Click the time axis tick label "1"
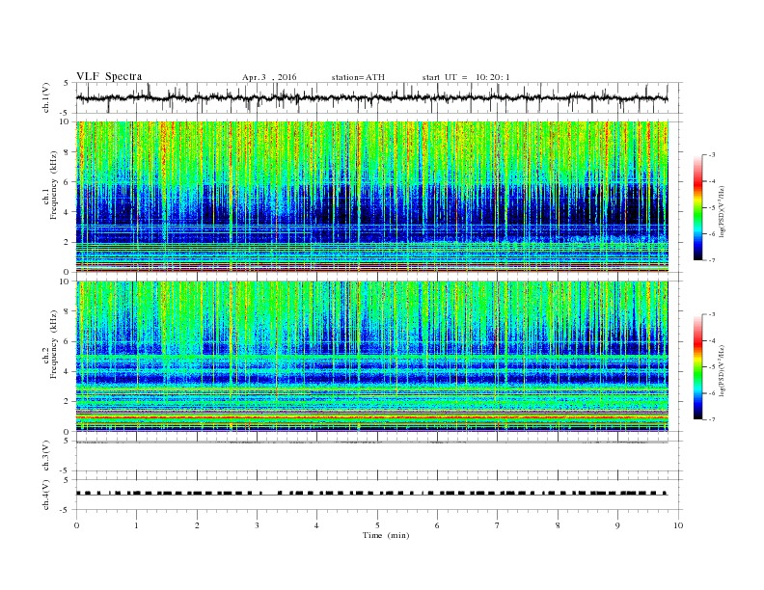 pos(136,525)
